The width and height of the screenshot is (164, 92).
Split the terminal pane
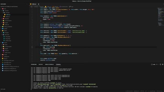click(x=160, y=64)
